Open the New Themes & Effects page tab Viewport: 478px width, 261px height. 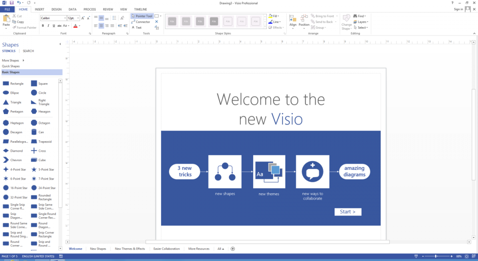point(130,249)
